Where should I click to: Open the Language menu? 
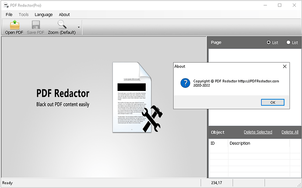(43, 14)
